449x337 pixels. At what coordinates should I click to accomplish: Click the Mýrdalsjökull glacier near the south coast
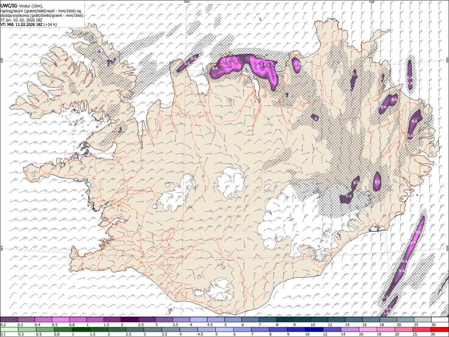[220, 290]
